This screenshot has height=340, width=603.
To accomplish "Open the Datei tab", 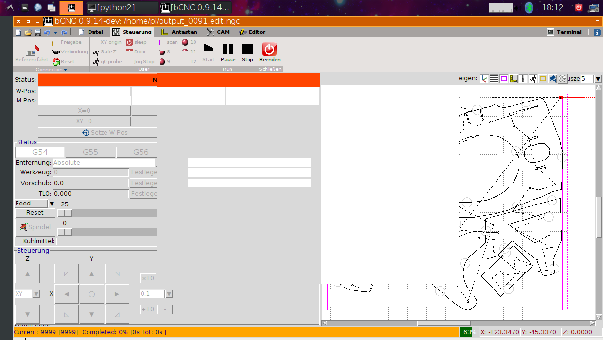I will click(x=91, y=32).
